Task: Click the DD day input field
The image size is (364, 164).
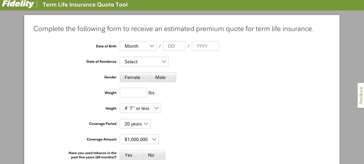Action: (174, 46)
